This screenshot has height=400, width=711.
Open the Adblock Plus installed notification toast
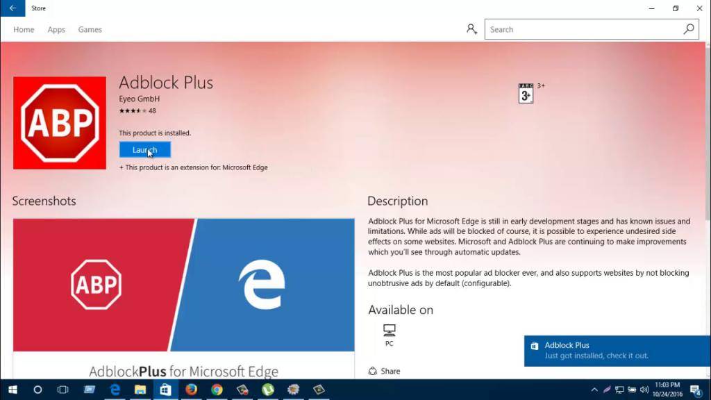(617, 351)
